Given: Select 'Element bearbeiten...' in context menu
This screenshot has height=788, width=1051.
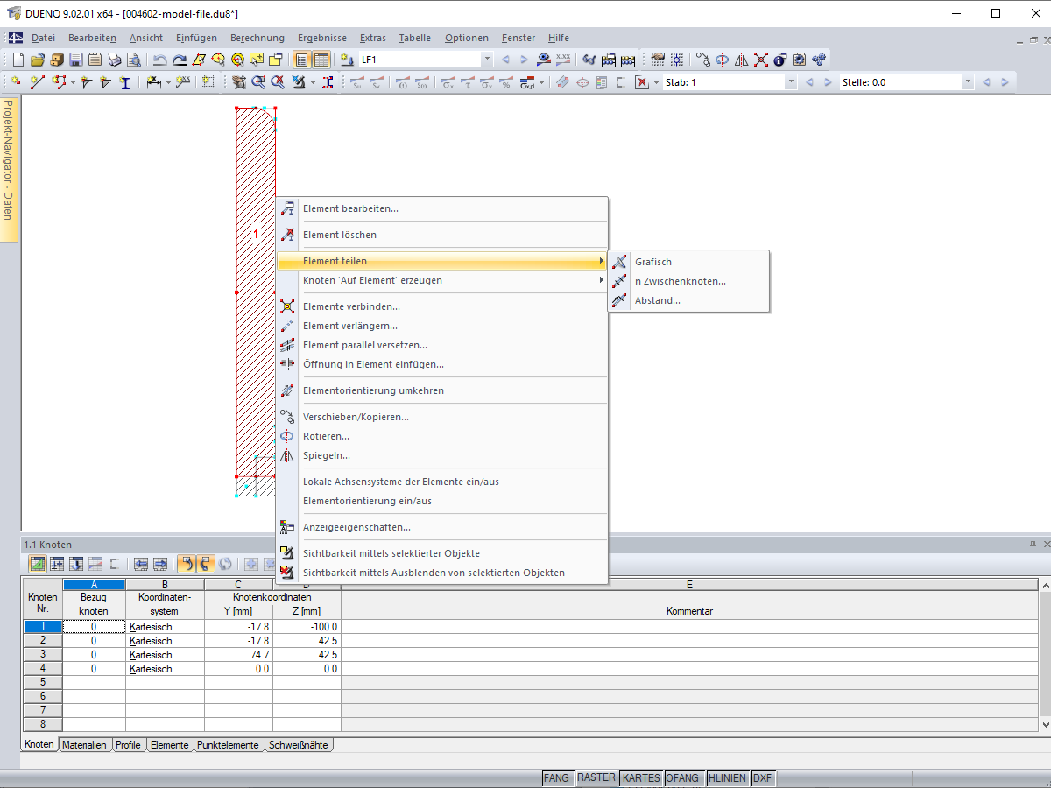Looking at the screenshot, I should click(x=441, y=208).
